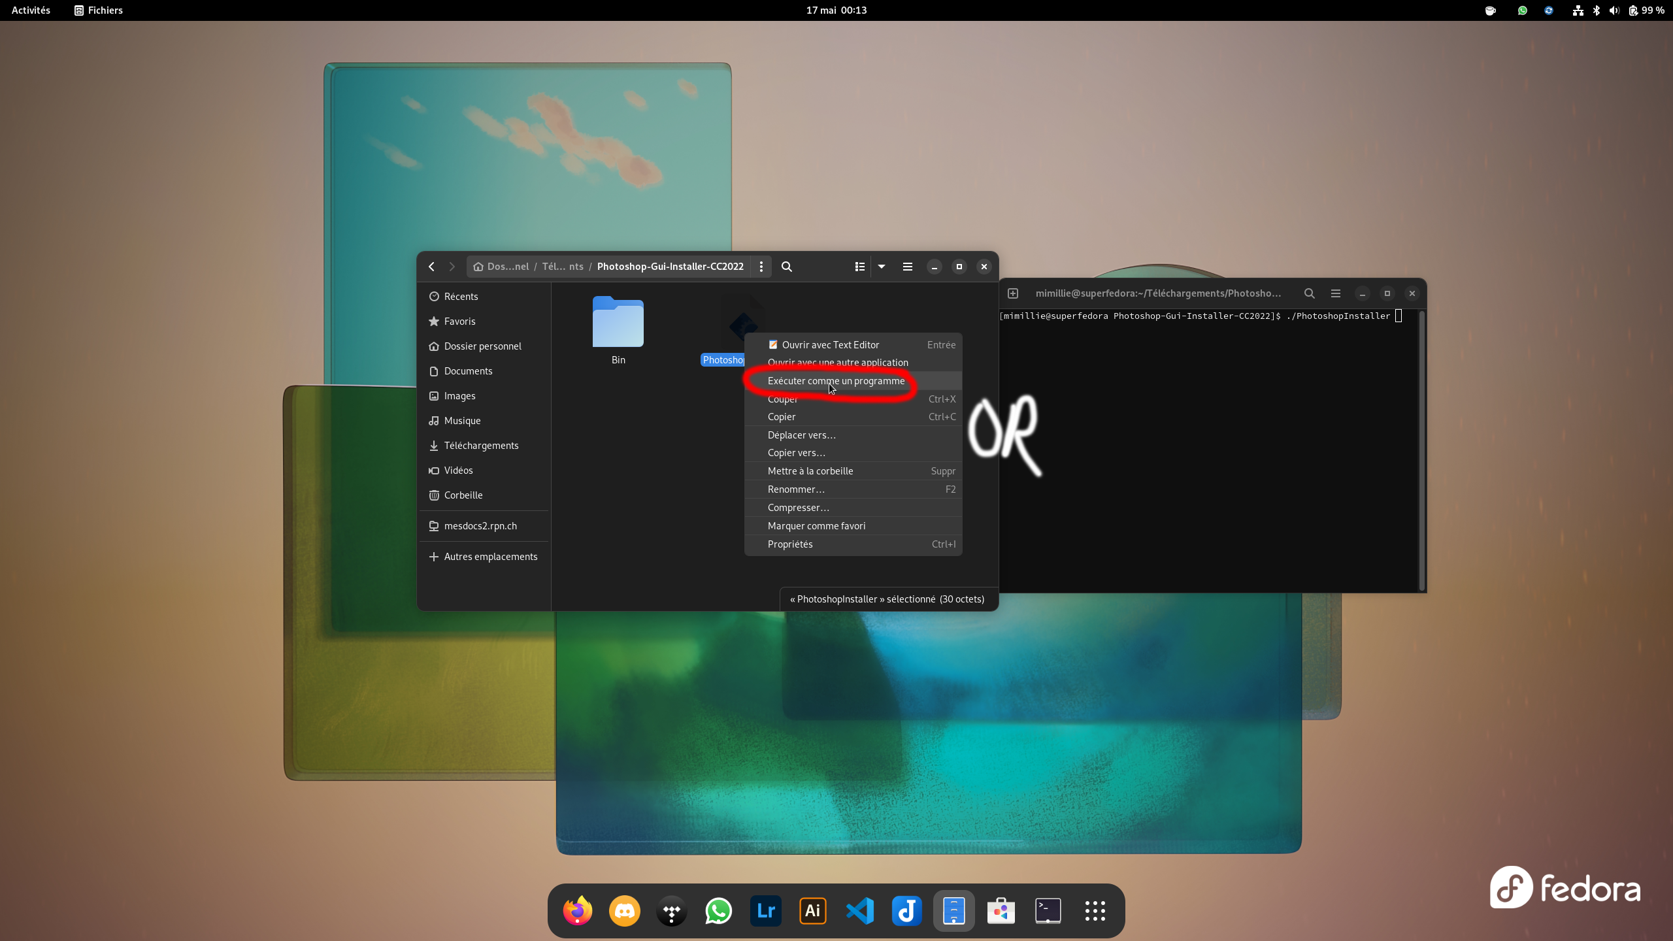Open the blue J app in dock

coord(907,911)
